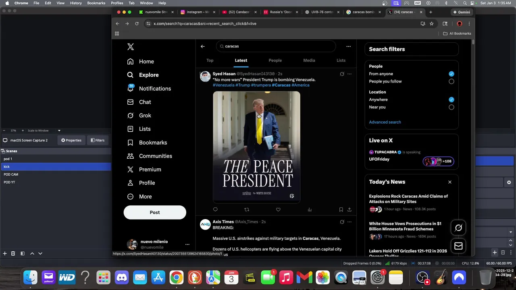Join UFOFriday live space listeners badge
This screenshot has height=290, width=516.
point(439,162)
